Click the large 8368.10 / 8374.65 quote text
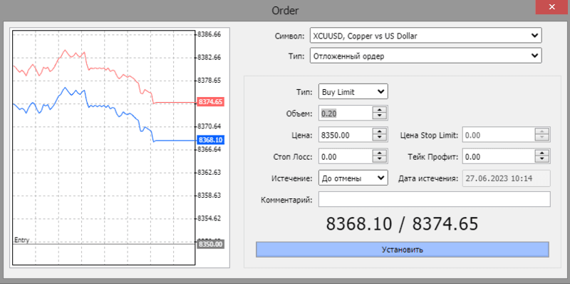 click(x=402, y=223)
